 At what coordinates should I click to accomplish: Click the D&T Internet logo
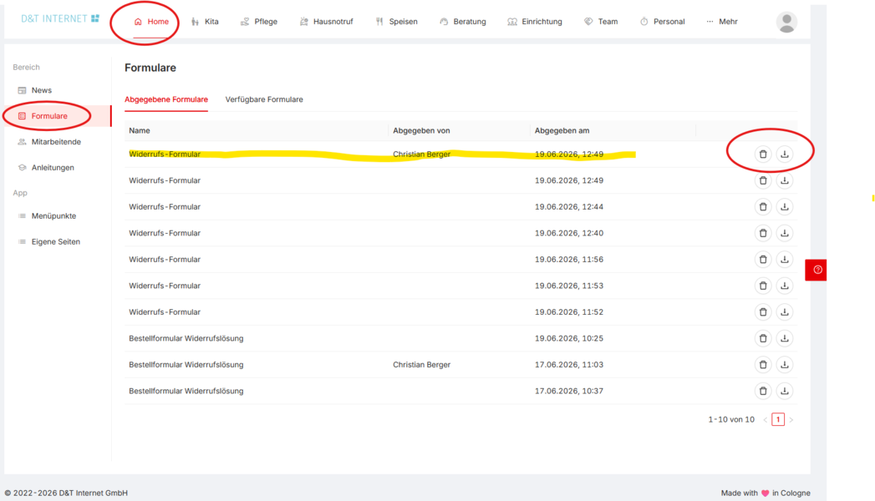(x=59, y=19)
